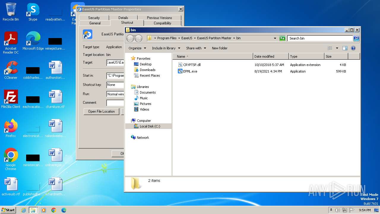Expand EaseUS Partition Master breadcrumb arrow
Screen dimensions: 380x214
coord(234,38)
